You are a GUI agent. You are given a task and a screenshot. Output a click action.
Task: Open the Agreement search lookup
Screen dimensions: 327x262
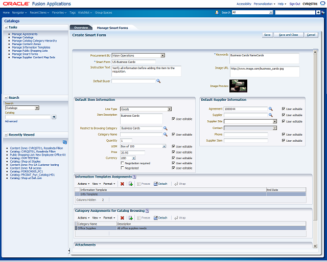pos(270,109)
